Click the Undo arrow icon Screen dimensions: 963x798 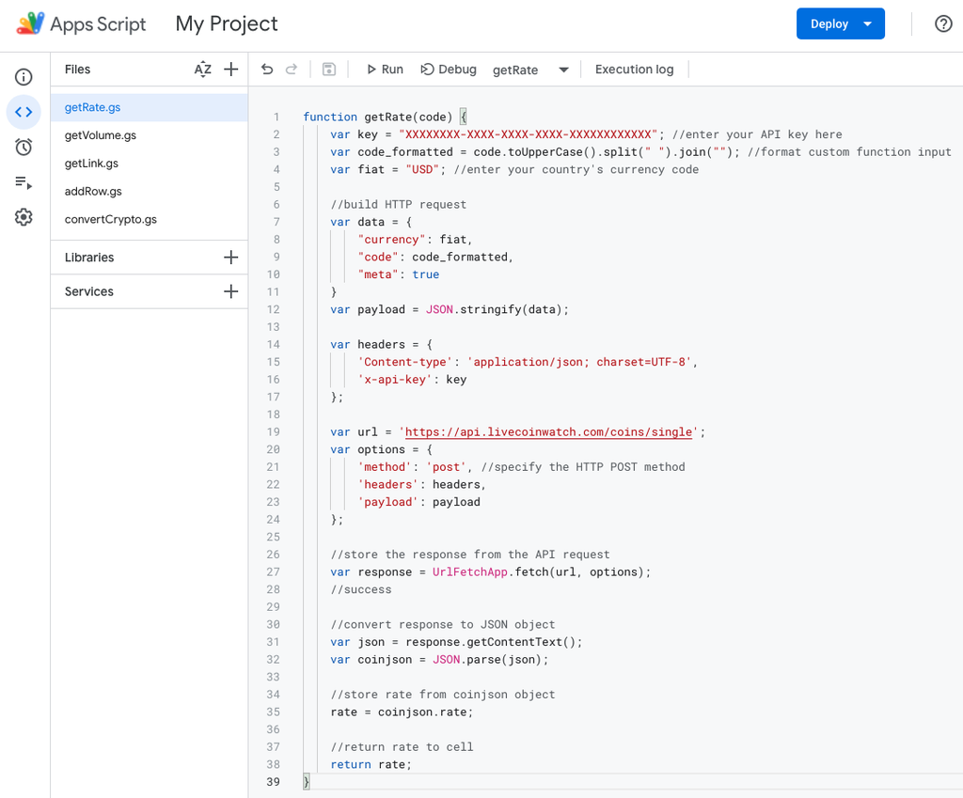[267, 70]
